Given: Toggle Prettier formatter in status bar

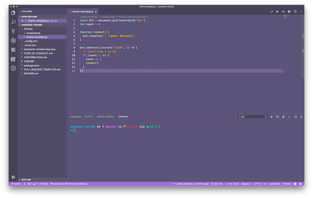Looking at the screenshot, I should pyautogui.click(x=288, y=184).
